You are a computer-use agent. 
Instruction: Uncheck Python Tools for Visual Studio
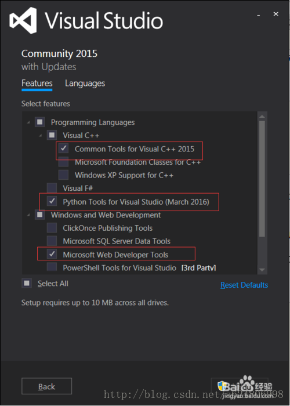point(52,201)
